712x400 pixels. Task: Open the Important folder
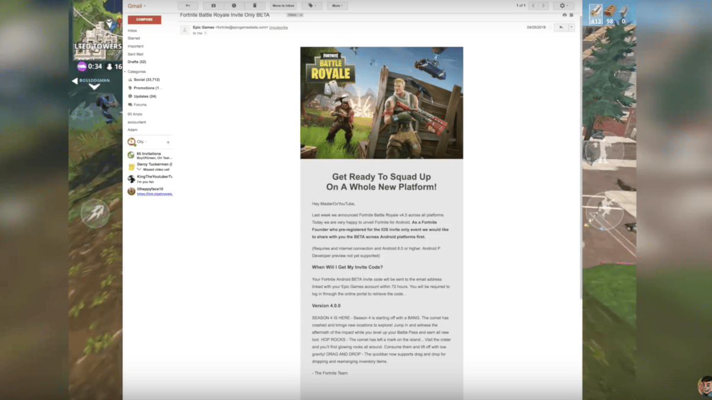[x=135, y=46]
